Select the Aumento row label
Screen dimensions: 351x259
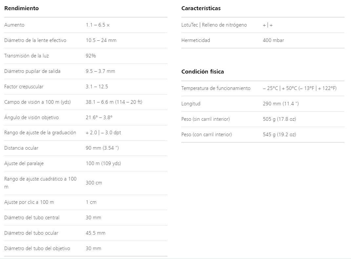tap(14, 25)
